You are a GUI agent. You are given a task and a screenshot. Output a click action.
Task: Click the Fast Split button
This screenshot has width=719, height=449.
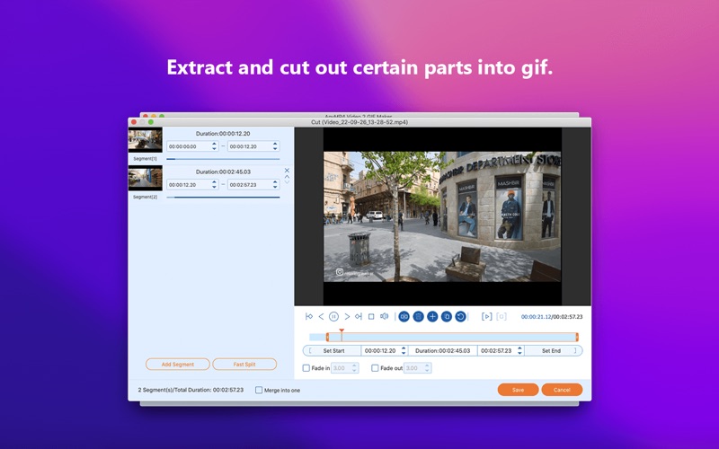click(244, 365)
